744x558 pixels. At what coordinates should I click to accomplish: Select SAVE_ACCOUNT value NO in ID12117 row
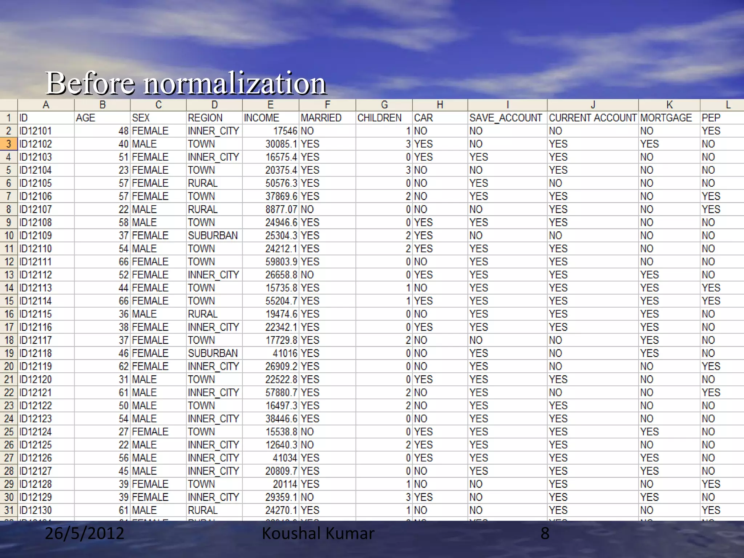pos(508,340)
